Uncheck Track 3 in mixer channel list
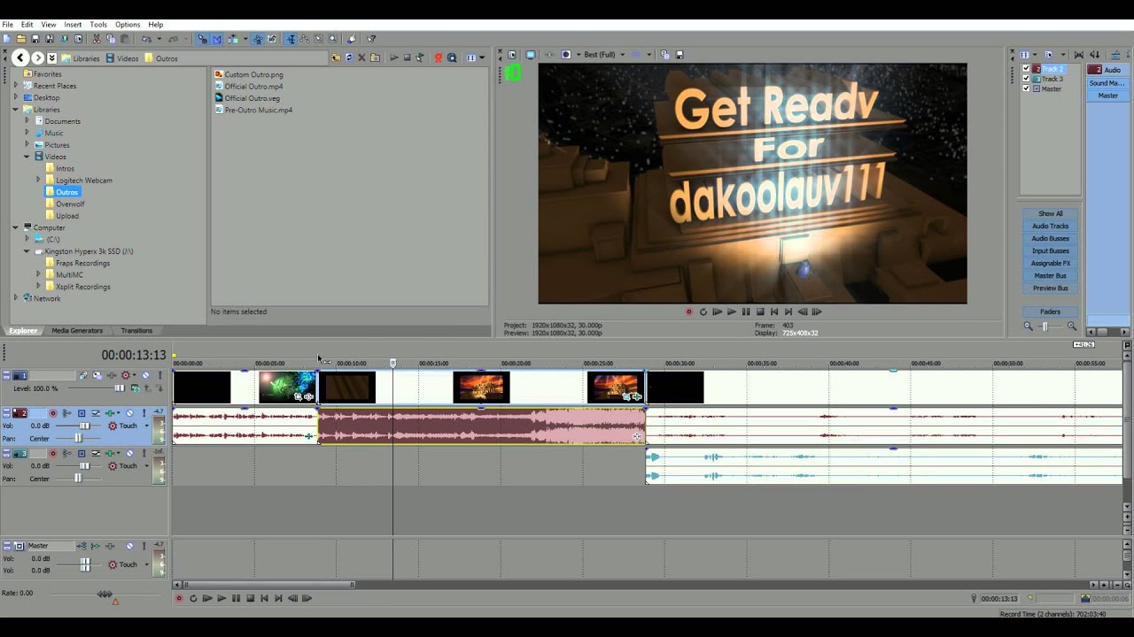 pyautogui.click(x=1027, y=79)
